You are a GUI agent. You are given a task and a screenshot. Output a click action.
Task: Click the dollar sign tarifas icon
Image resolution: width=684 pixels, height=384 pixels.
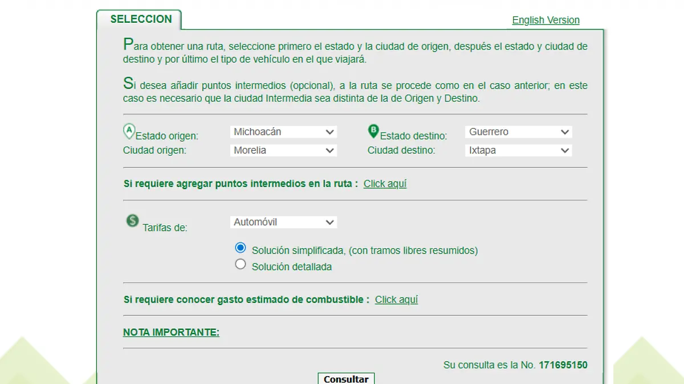(x=132, y=221)
